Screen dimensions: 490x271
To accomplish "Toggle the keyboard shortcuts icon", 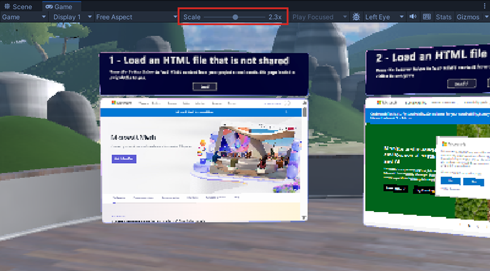I will click(426, 17).
